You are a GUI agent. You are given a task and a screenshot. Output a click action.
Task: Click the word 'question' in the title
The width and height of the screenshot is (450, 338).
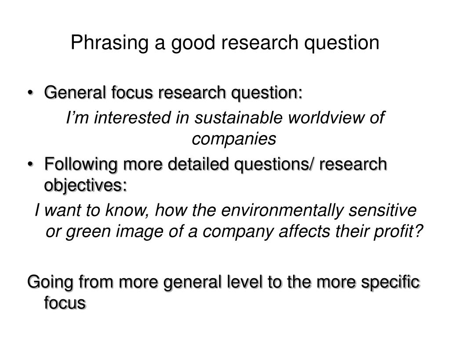point(342,43)
